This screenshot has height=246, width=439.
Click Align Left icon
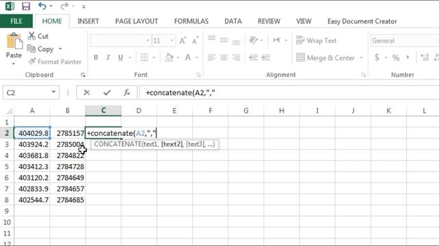point(212,57)
